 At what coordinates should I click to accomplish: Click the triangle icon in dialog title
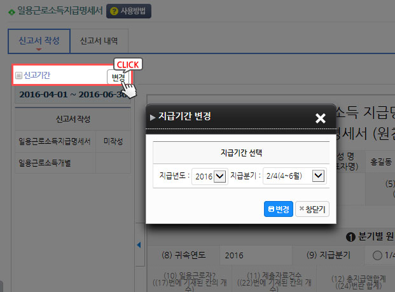[x=153, y=118]
